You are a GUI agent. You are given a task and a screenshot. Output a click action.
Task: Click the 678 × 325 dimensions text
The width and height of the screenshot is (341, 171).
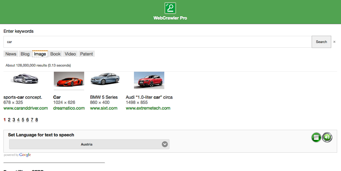click(x=13, y=102)
